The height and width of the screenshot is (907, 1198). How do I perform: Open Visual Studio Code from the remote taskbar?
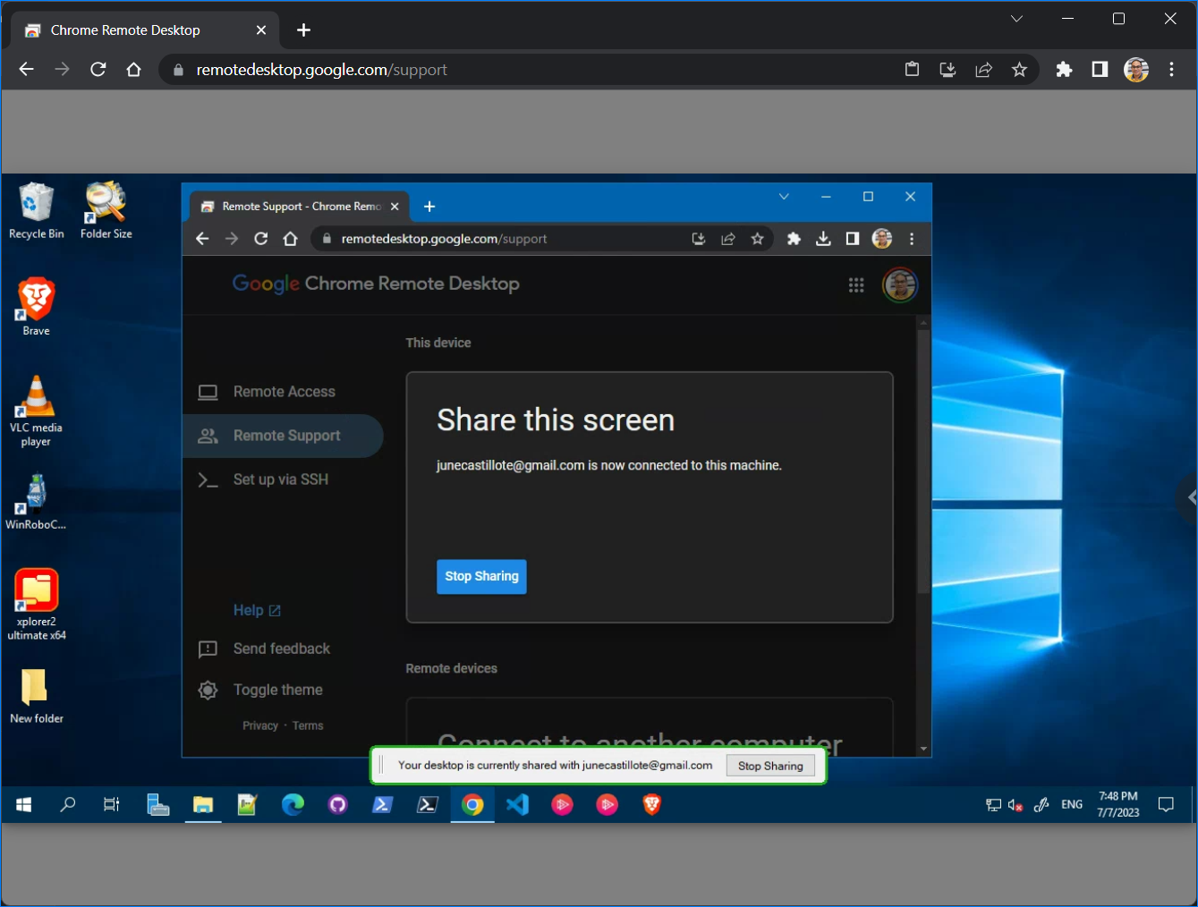[x=518, y=805]
